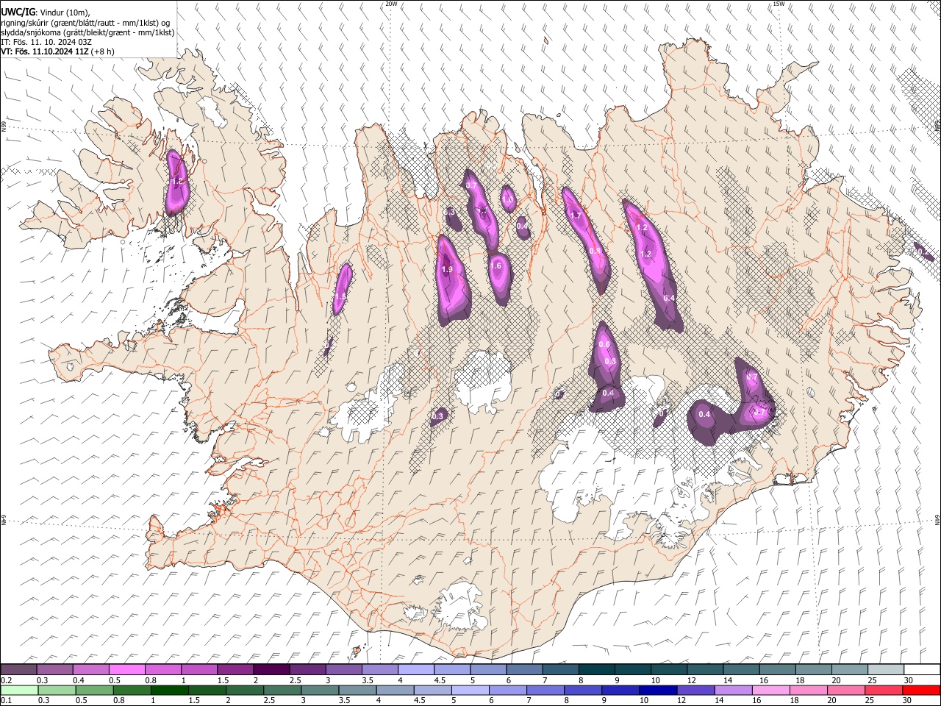Click the upper legend swatch labeled 0.2 (dark mauve)
The height and width of the screenshot is (706, 941).
coord(18,669)
